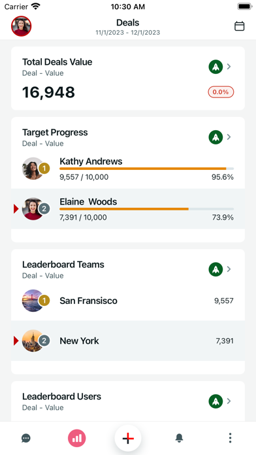Tap the rocket icon on Leaderboard Users
Viewport: 256px width, 455px height.
pyautogui.click(x=216, y=401)
